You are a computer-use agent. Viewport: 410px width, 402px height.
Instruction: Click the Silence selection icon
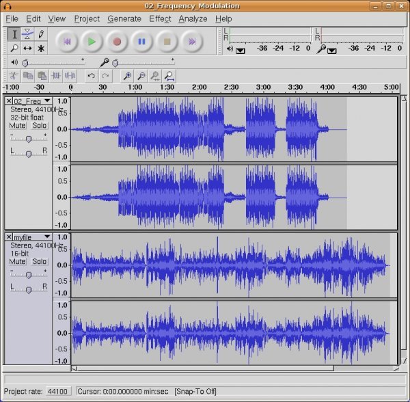[x=70, y=76]
